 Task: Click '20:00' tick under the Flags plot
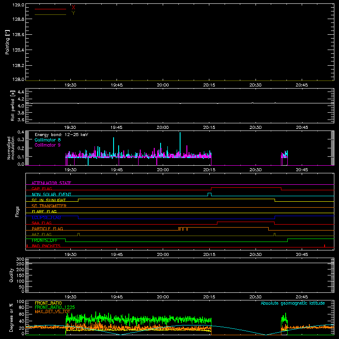click(163, 255)
